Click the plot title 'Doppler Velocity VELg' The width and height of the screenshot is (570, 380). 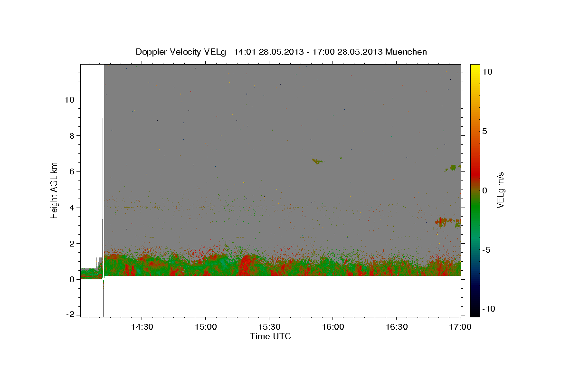(x=181, y=52)
